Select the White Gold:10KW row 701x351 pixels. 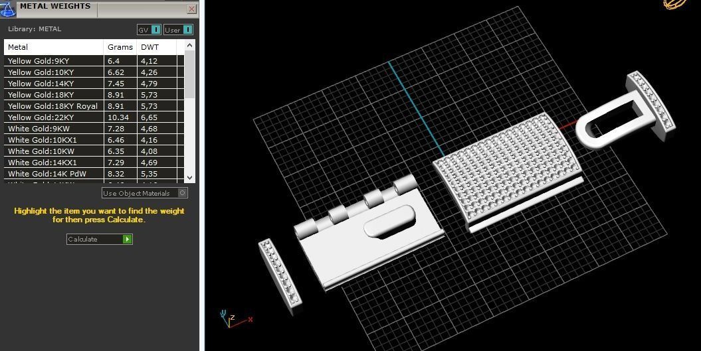(94, 151)
